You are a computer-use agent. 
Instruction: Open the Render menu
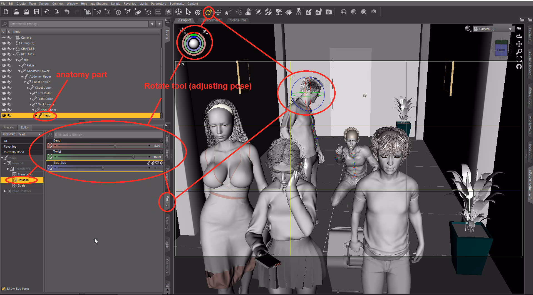44,4
